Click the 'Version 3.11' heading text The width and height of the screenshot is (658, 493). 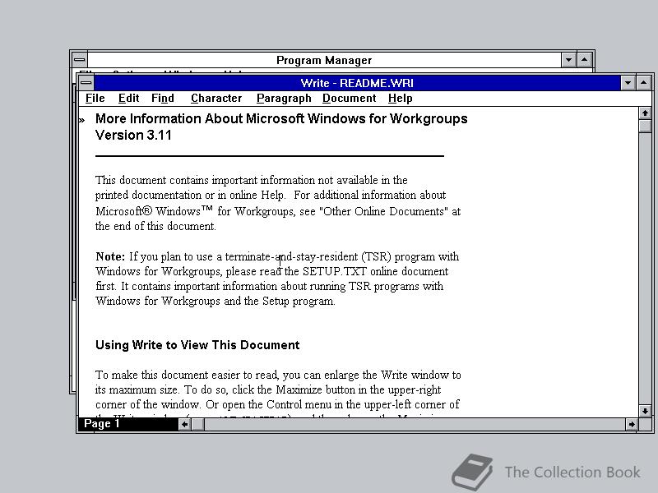pos(133,135)
